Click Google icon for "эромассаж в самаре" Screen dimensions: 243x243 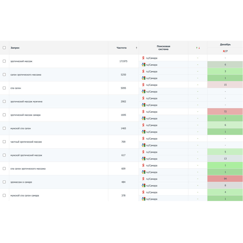143,185
